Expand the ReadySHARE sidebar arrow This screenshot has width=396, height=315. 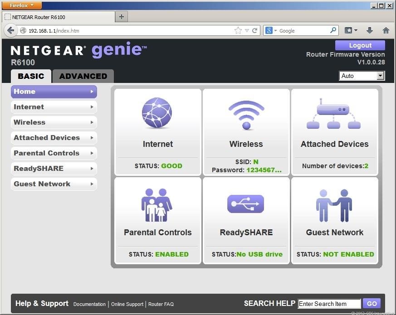(x=92, y=168)
